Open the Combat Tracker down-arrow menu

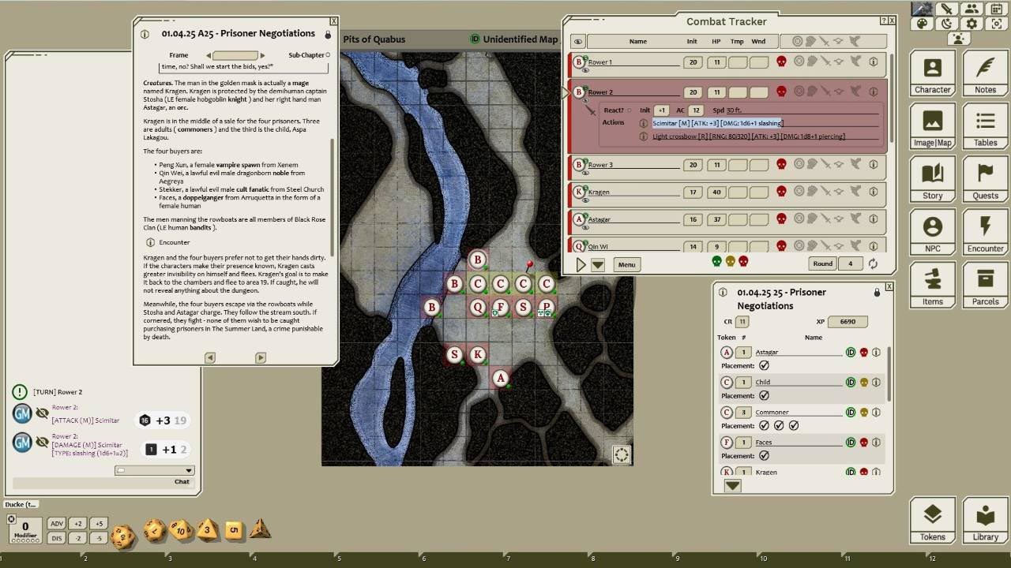pos(598,265)
